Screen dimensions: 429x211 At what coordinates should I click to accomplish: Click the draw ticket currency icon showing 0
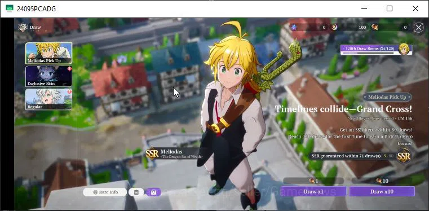(x=374, y=27)
